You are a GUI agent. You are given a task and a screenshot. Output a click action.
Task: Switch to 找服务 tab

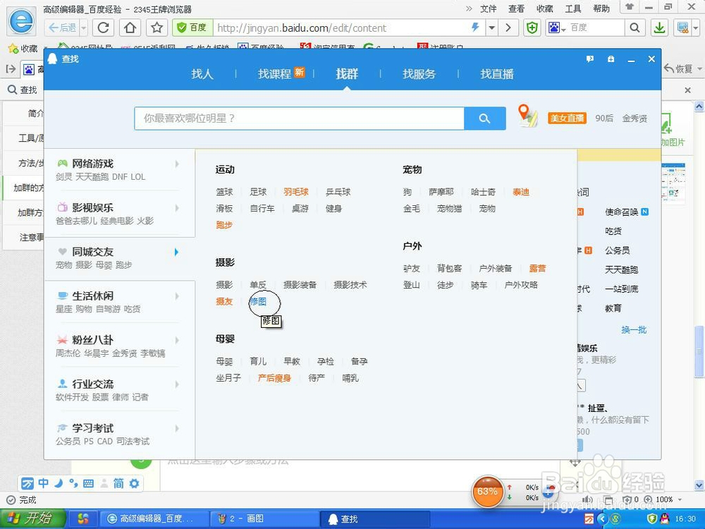click(x=419, y=74)
